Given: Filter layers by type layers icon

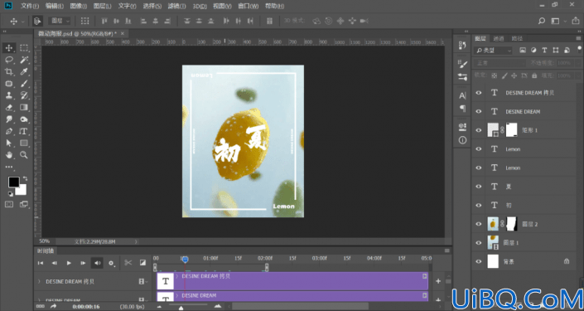Looking at the screenshot, I should click(x=544, y=51).
